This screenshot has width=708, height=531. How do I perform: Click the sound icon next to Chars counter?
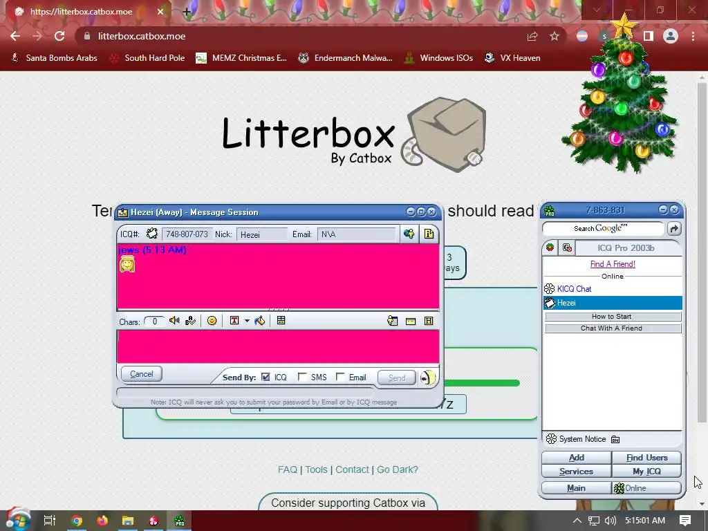[x=174, y=321]
